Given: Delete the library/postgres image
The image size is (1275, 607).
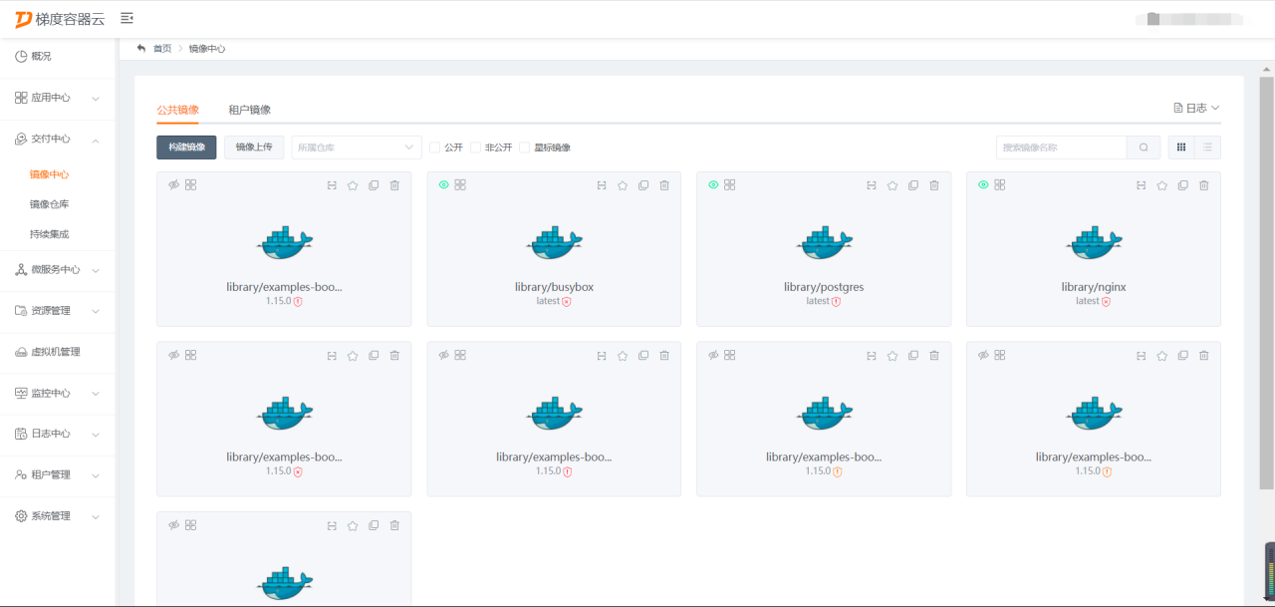Looking at the screenshot, I should 934,185.
